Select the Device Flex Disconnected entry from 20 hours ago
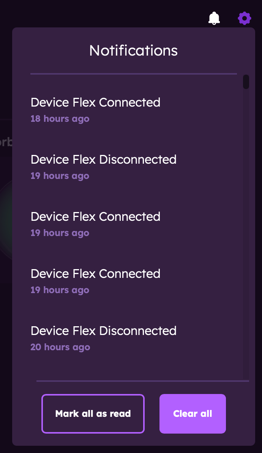 (x=103, y=330)
